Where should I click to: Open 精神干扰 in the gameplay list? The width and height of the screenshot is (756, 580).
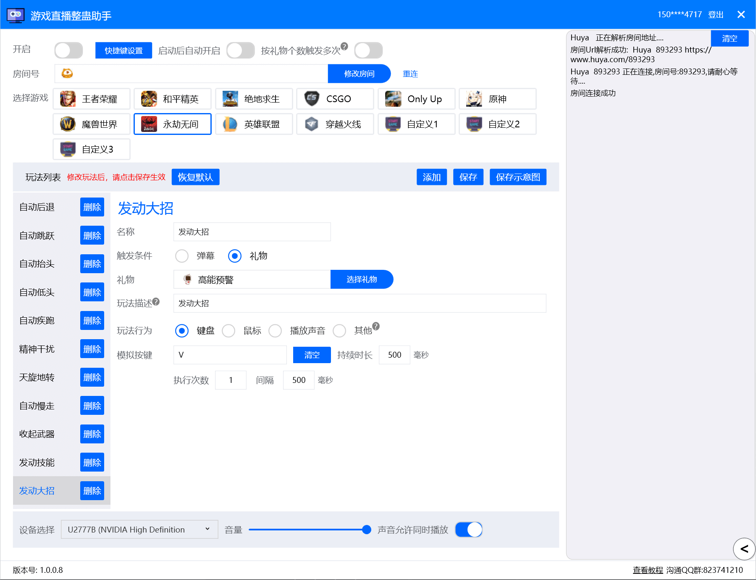point(37,349)
